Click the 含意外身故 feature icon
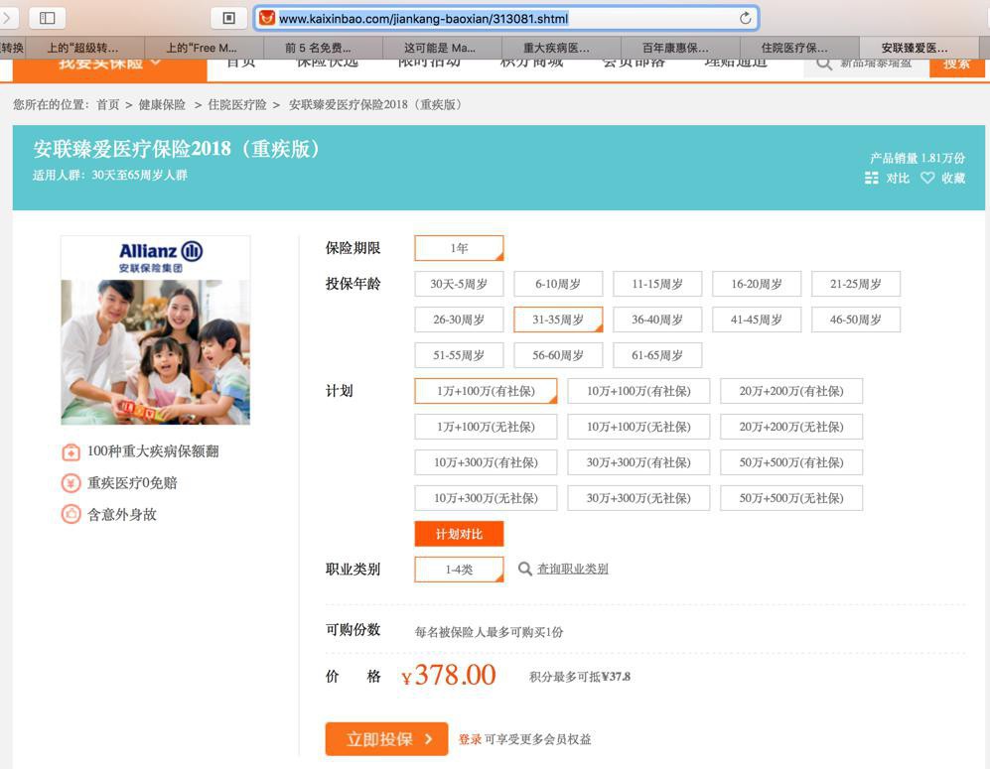990x769 pixels. tap(71, 515)
